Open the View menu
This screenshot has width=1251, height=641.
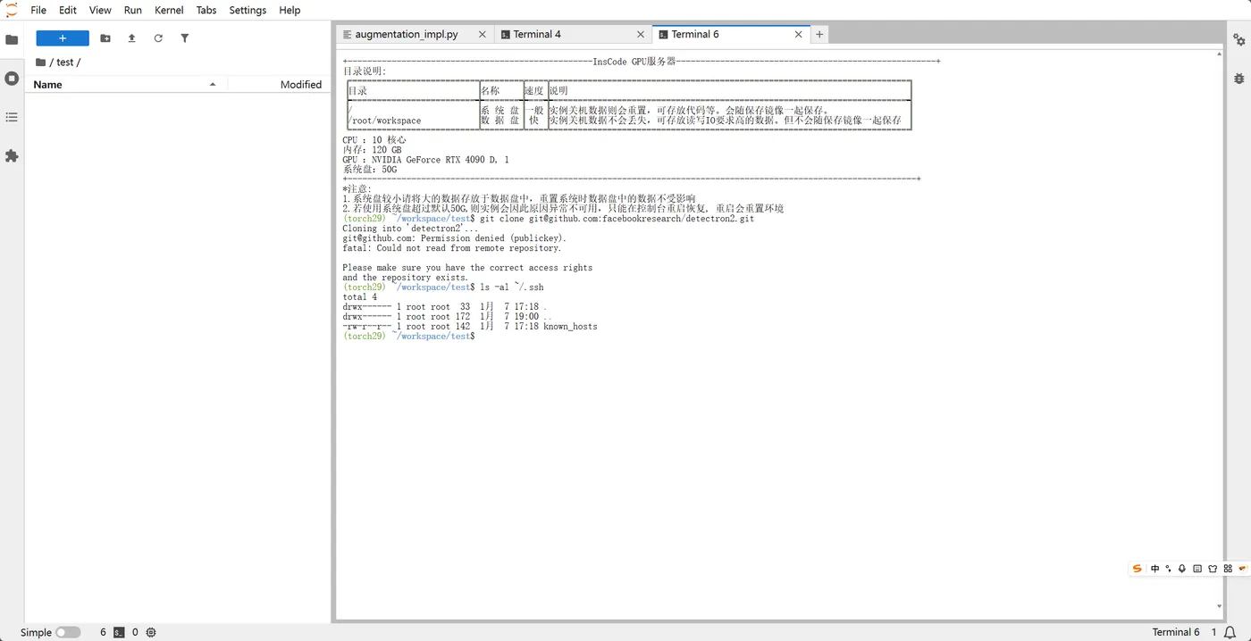point(100,10)
